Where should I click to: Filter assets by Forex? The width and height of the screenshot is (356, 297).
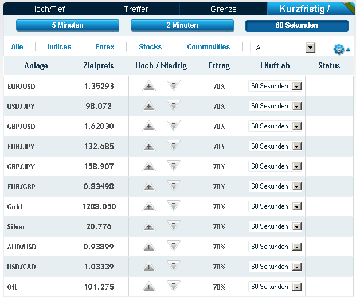click(105, 47)
